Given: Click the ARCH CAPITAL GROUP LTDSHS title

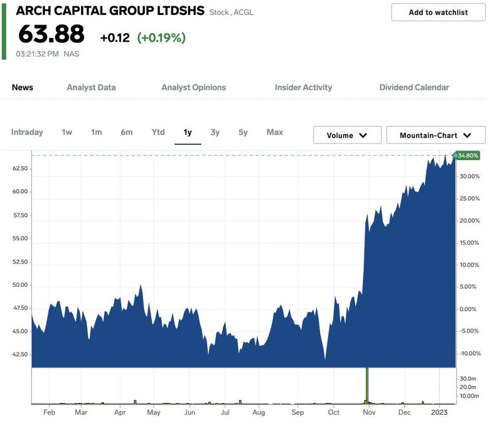Looking at the screenshot, I should pos(110,11).
